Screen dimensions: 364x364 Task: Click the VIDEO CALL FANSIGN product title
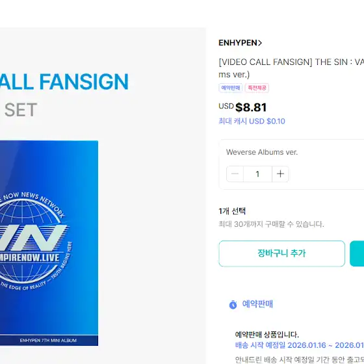[x=291, y=68]
